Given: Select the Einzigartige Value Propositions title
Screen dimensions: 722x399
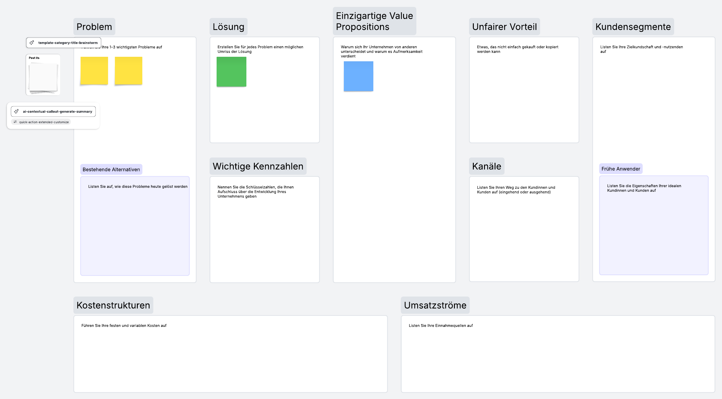Looking at the screenshot, I should (x=374, y=21).
